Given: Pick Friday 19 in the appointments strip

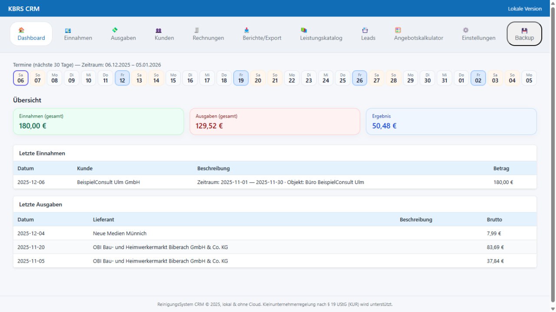Looking at the screenshot, I should (241, 78).
